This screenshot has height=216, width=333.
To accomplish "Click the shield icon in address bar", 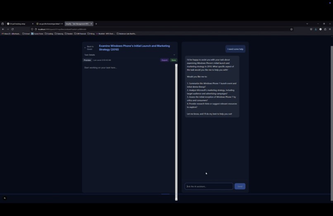I will coord(32,29).
